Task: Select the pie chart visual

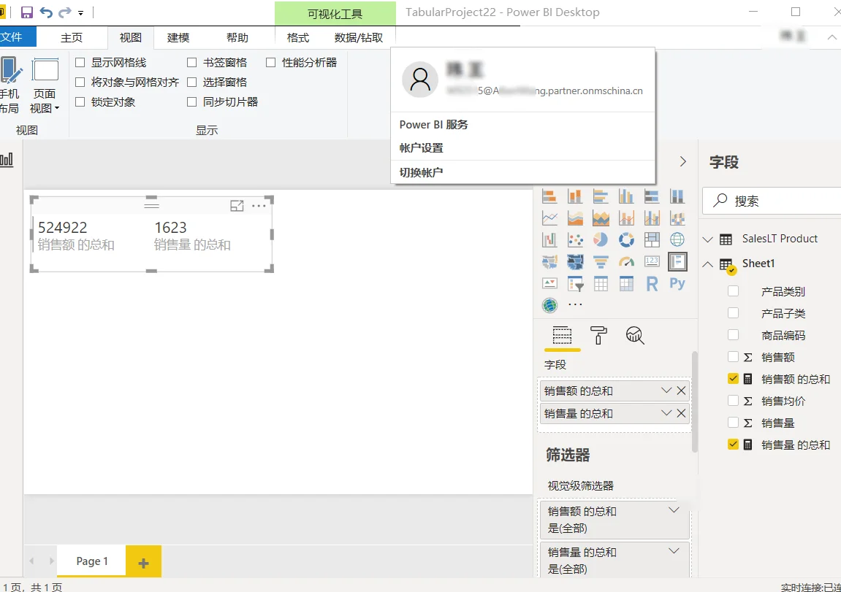Action: pyautogui.click(x=601, y=239)
